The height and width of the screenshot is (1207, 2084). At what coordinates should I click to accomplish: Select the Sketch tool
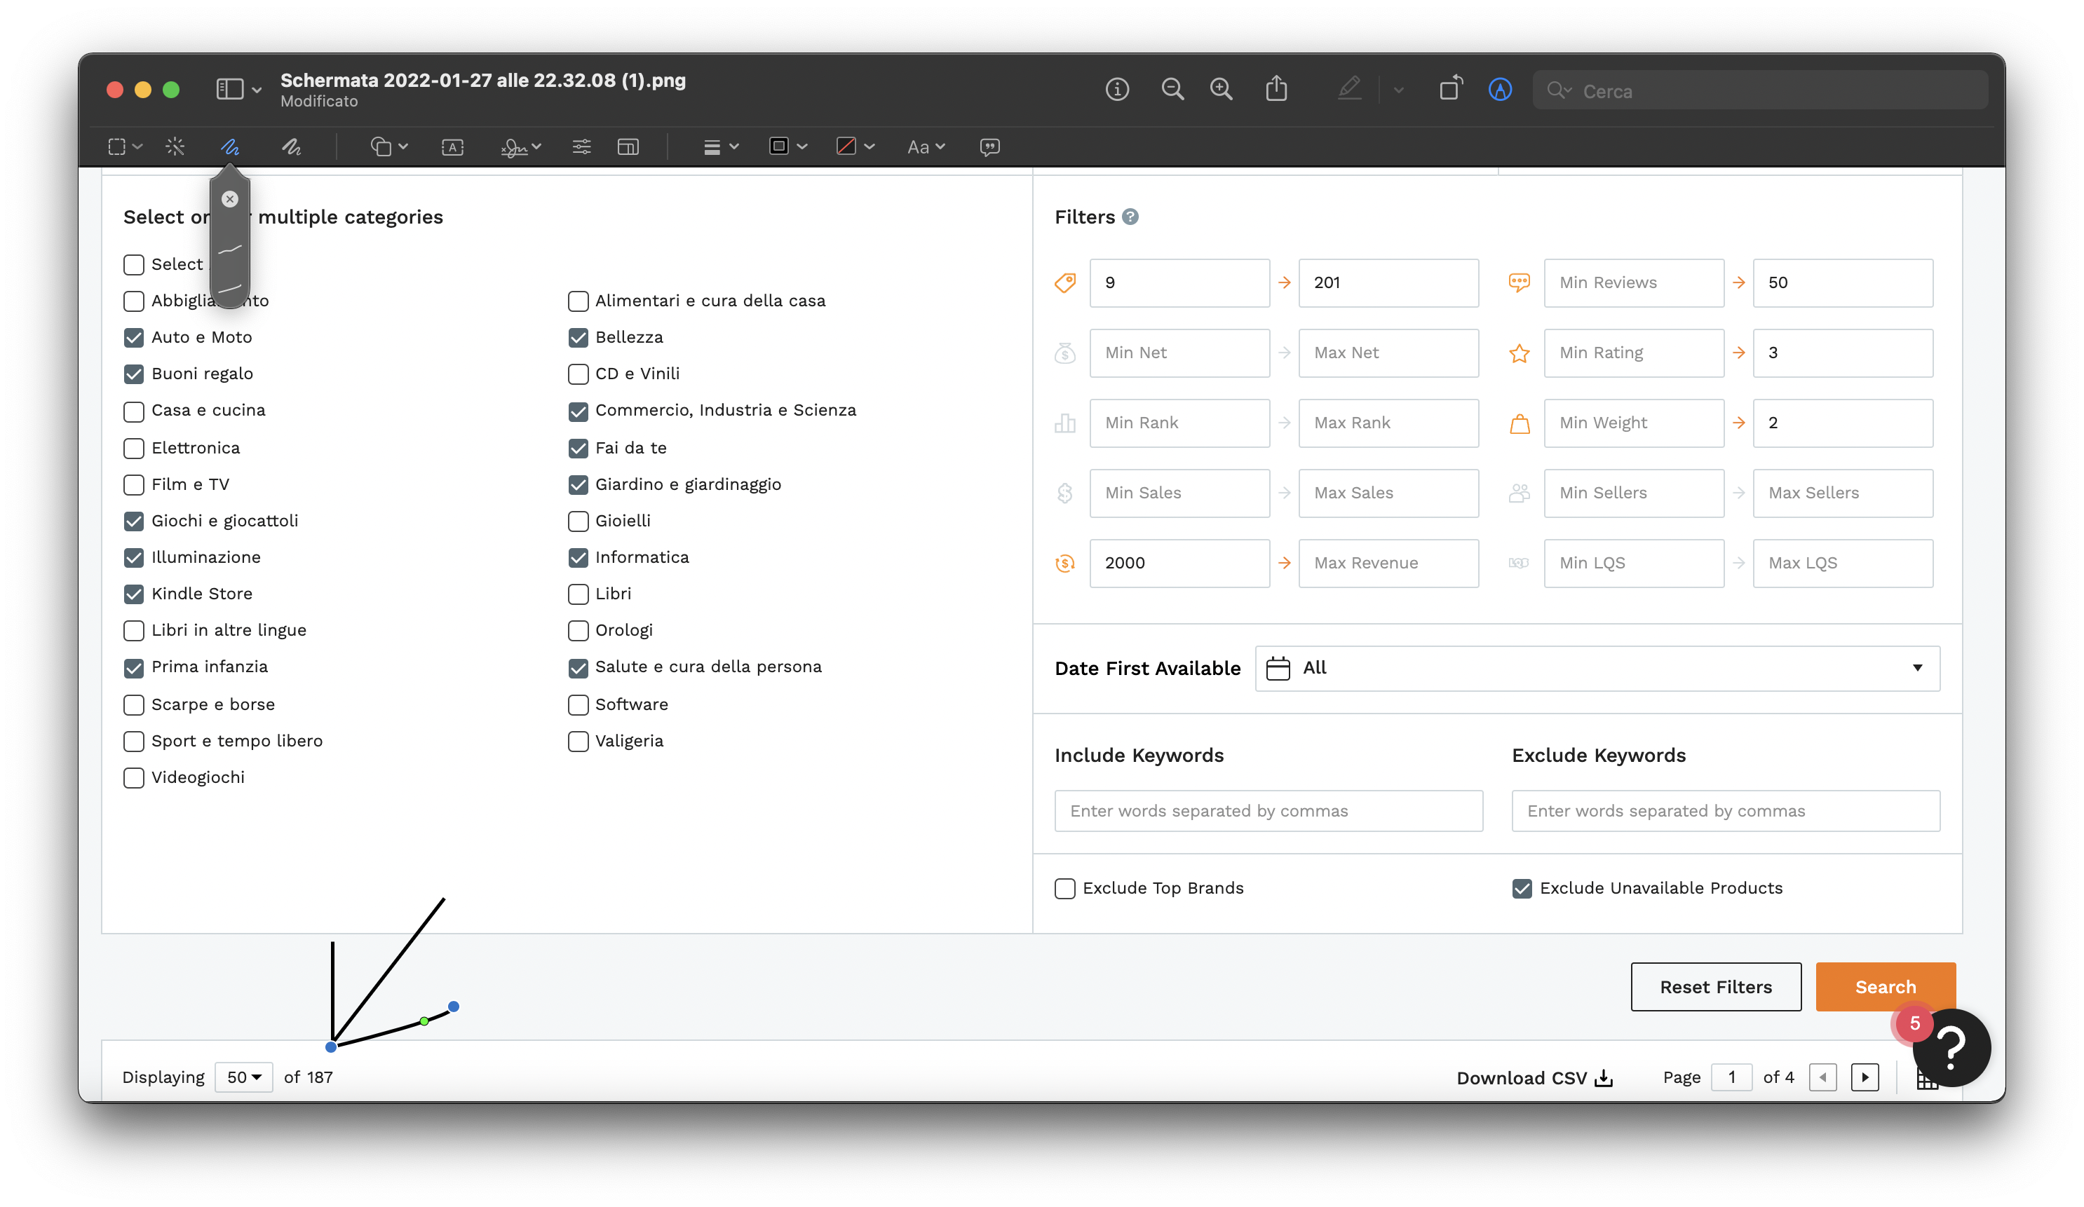(230, 147)
